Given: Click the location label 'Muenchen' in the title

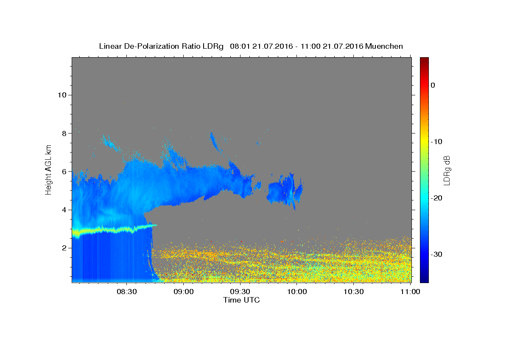Looking at the screenshot, I should click(384, 46).
